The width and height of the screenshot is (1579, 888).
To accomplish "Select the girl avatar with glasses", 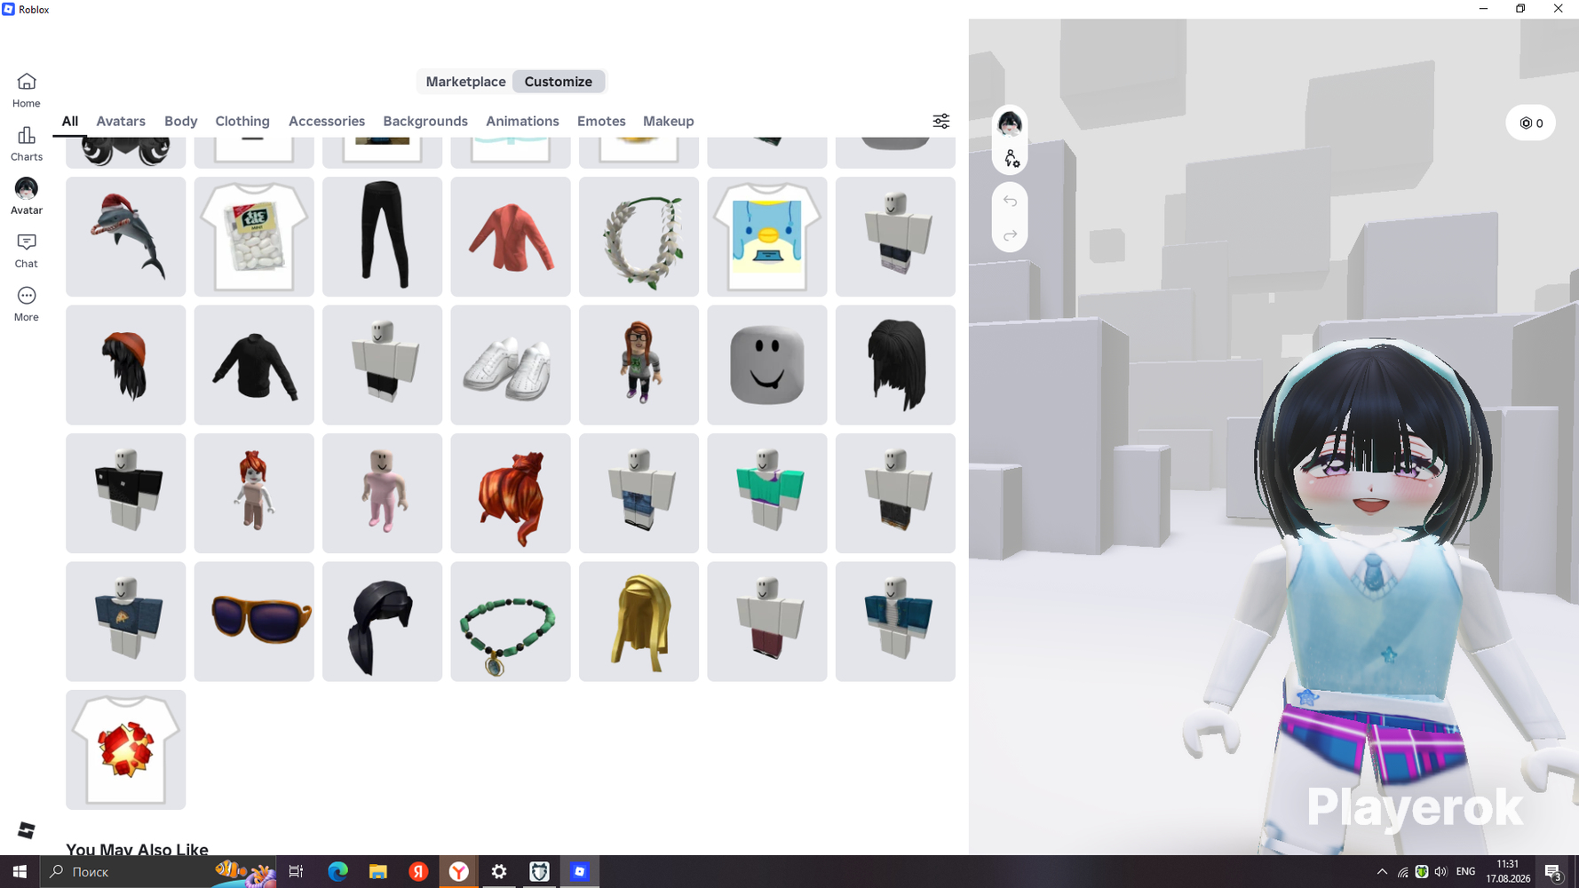I will pos(639,365).
